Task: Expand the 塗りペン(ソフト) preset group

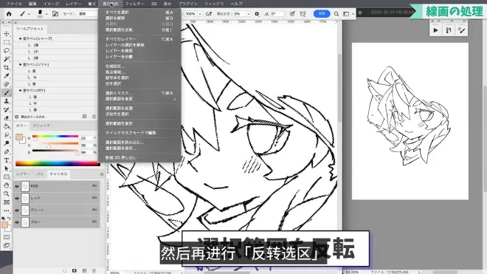Action: [x=21, y=64]
